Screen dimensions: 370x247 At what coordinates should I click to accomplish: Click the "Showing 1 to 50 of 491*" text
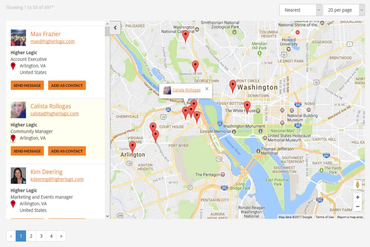(30, 7)
